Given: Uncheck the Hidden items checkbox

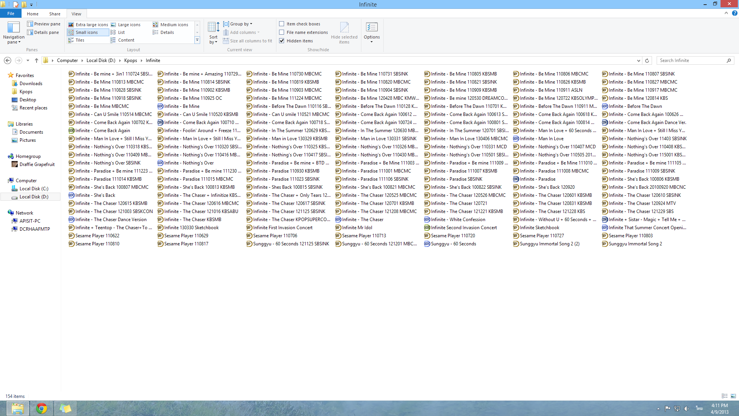Looking at the screenshot, I should click(282, 41).
